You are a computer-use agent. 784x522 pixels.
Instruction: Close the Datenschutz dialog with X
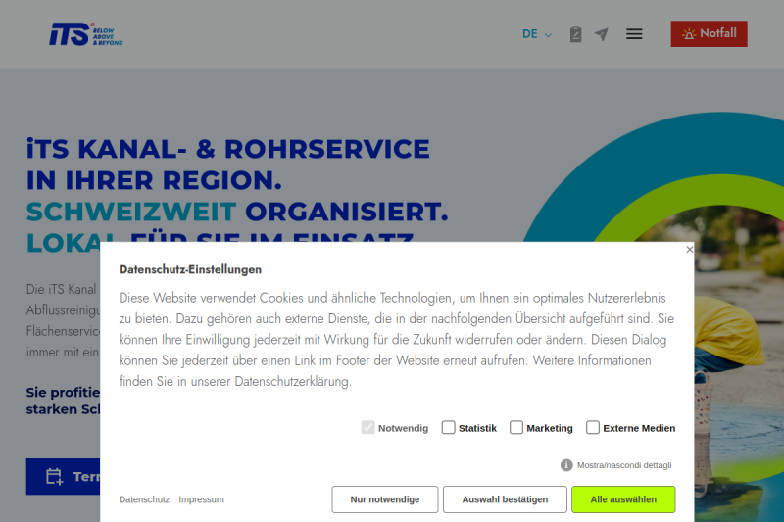[x=690, y=249]
